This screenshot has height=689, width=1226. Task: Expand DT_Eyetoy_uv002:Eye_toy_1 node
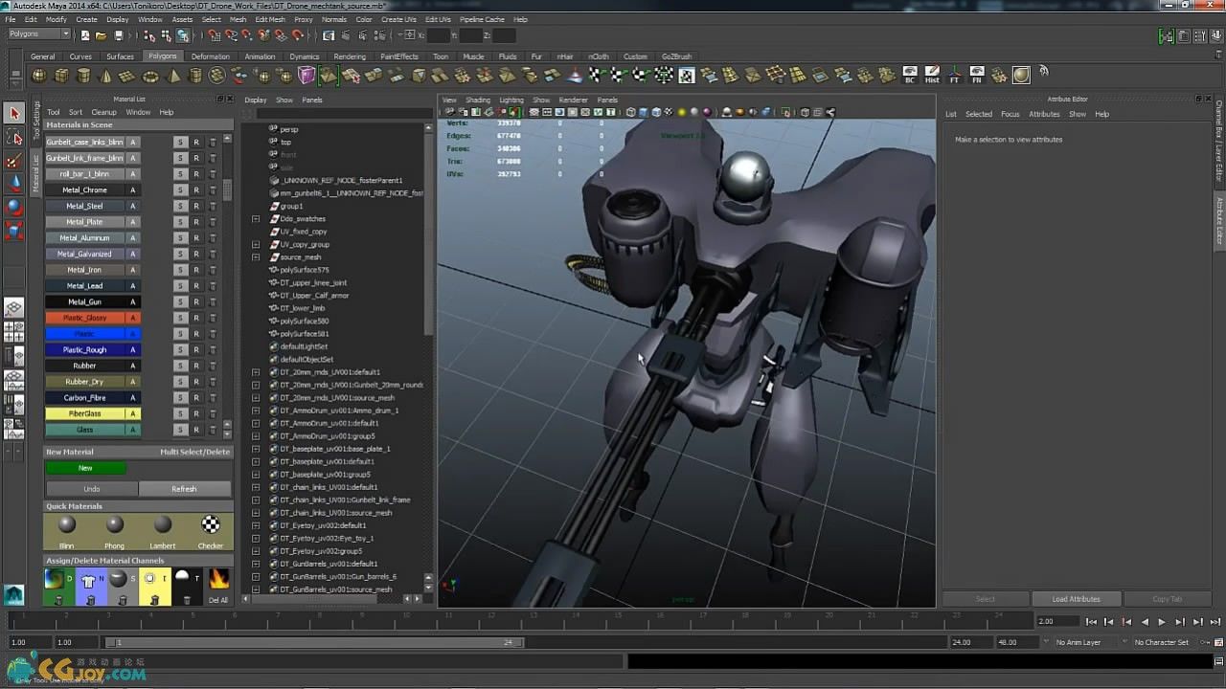pos(256,538)
